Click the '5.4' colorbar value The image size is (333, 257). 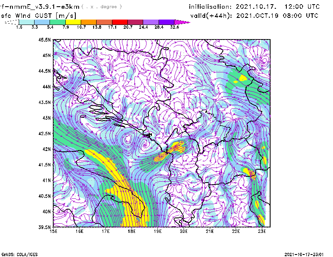click(x=50, y=27)
